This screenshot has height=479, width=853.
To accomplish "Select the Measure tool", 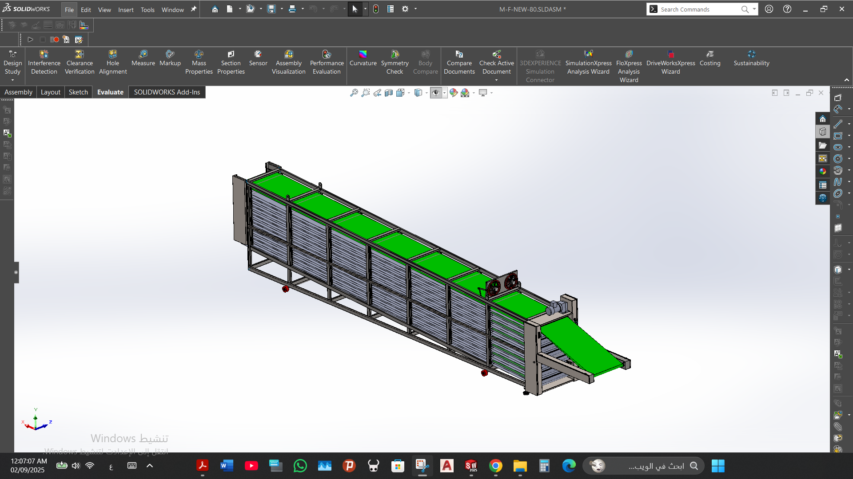I will click(x=143, y=59).
